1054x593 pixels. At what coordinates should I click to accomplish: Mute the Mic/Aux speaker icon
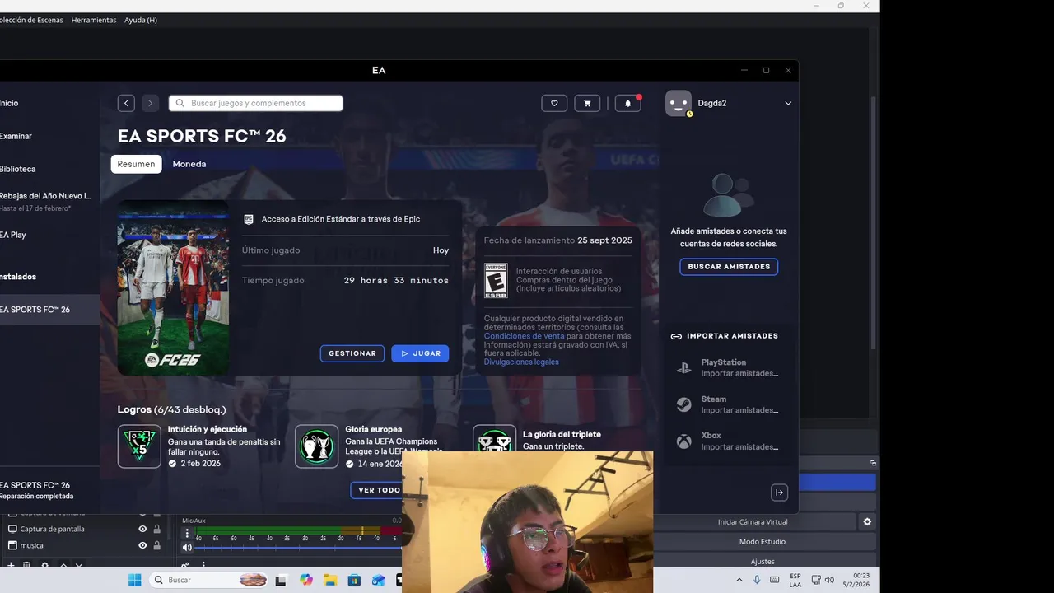(187, 548)
